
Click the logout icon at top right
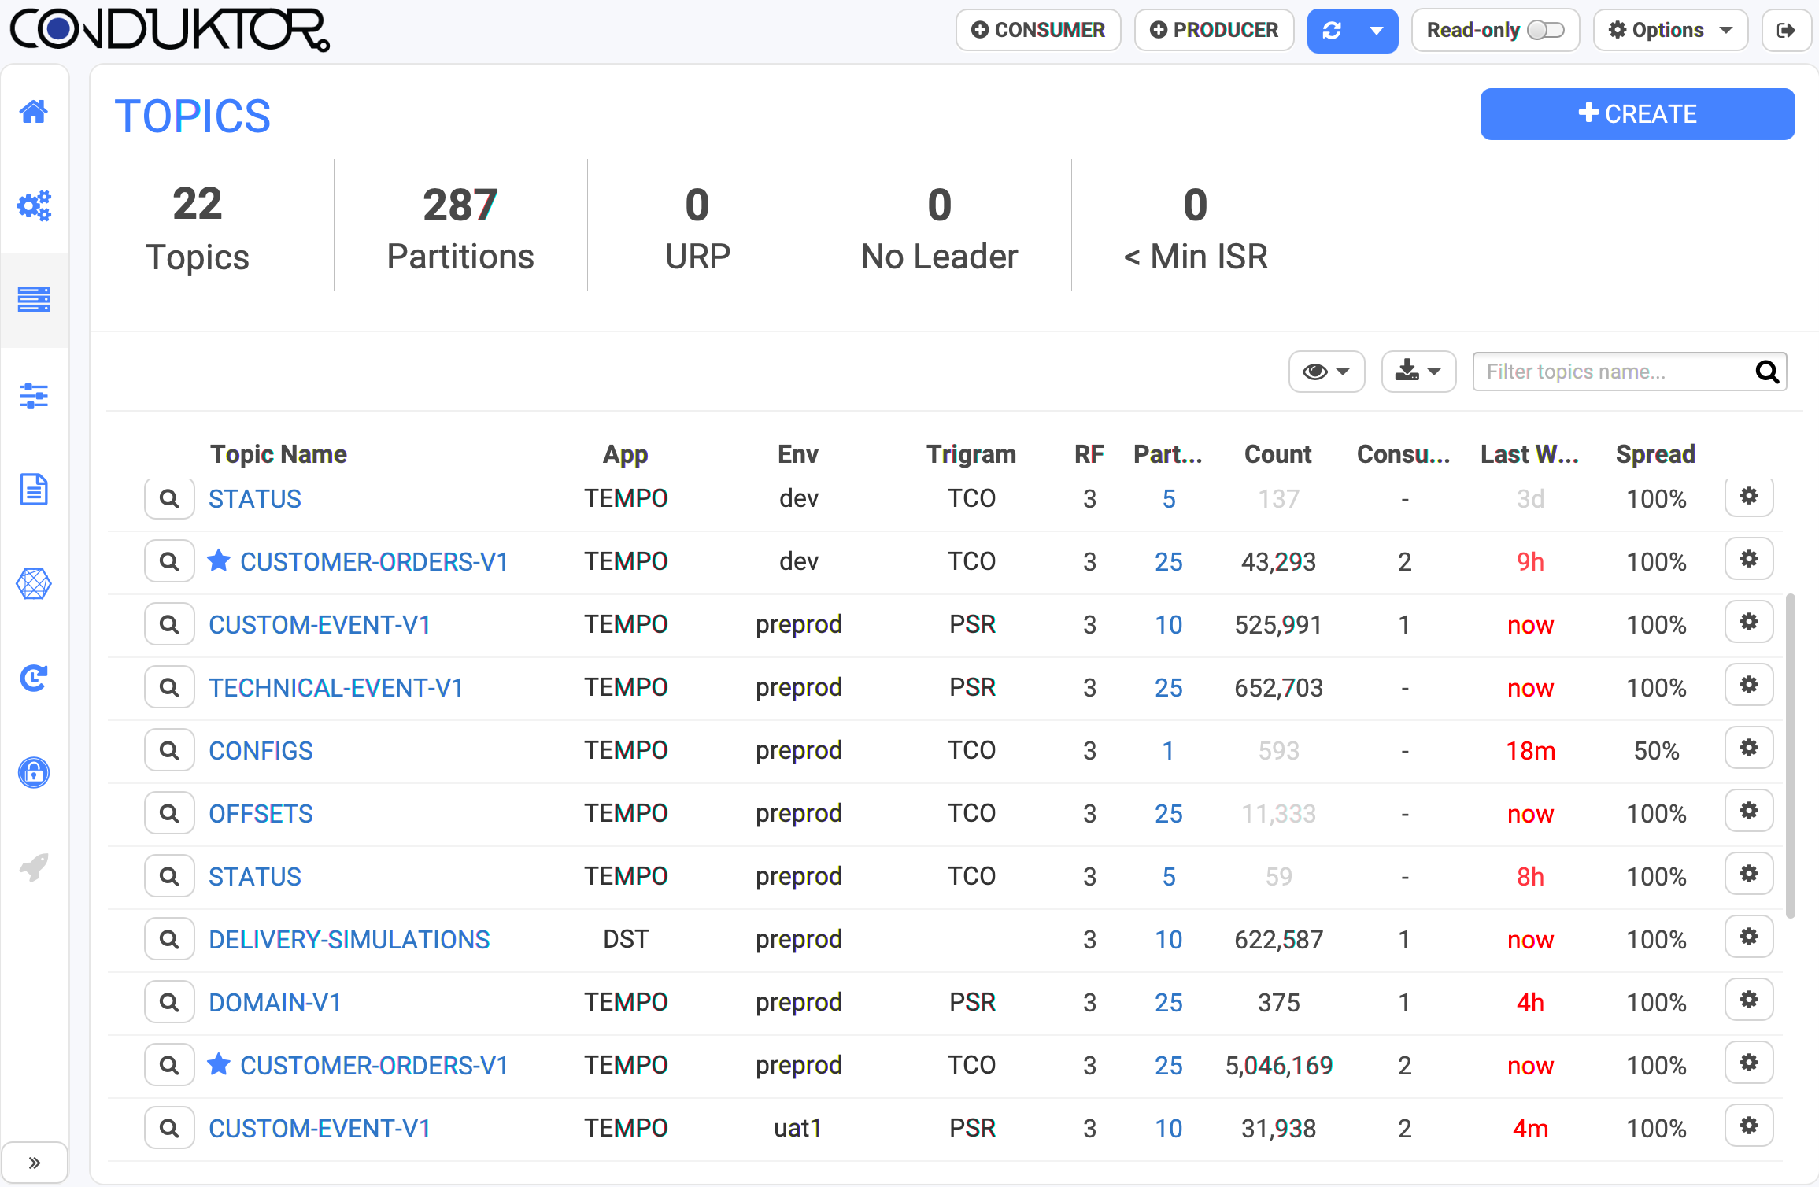1786,31
